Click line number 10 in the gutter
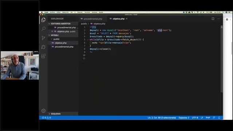 [x=84, y=55]
